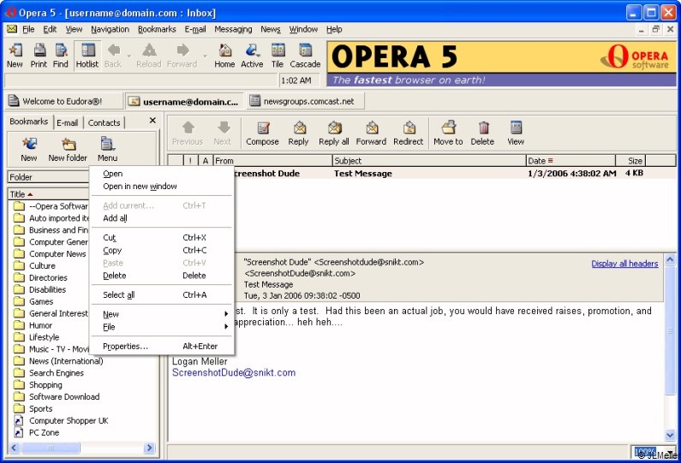Reply to the selected message

point(298,134)
